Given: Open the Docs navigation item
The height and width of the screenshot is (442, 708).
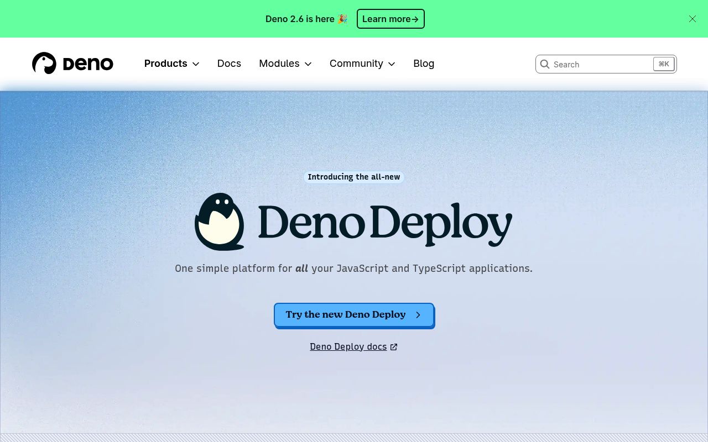Looking at the screenshot, I should pos(229,64).
